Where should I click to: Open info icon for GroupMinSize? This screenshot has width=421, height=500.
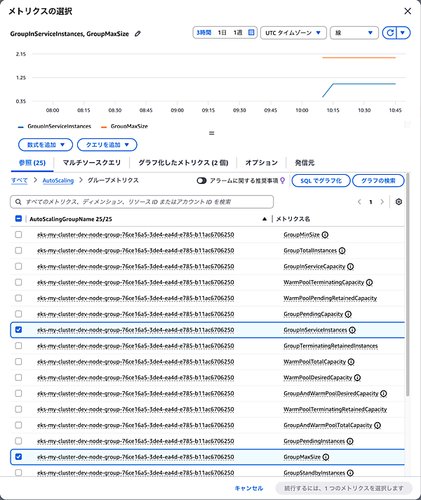[x=325, y=235]
